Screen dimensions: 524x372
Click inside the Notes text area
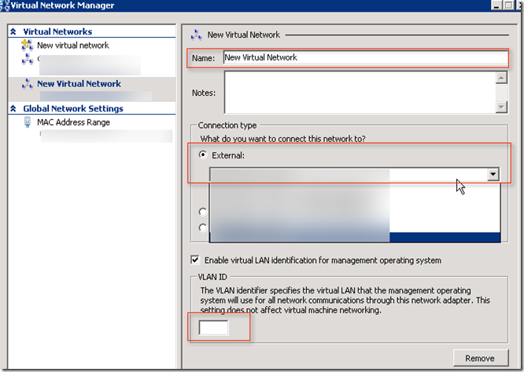[358, 93]
